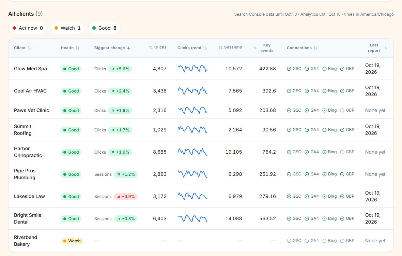Click Lakeside Law clicks trend sparkline

[192, 196]
